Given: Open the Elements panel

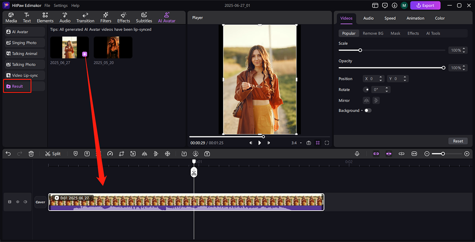Looking at the screenshot, I should pyautogui.click(x=45, y=18).
